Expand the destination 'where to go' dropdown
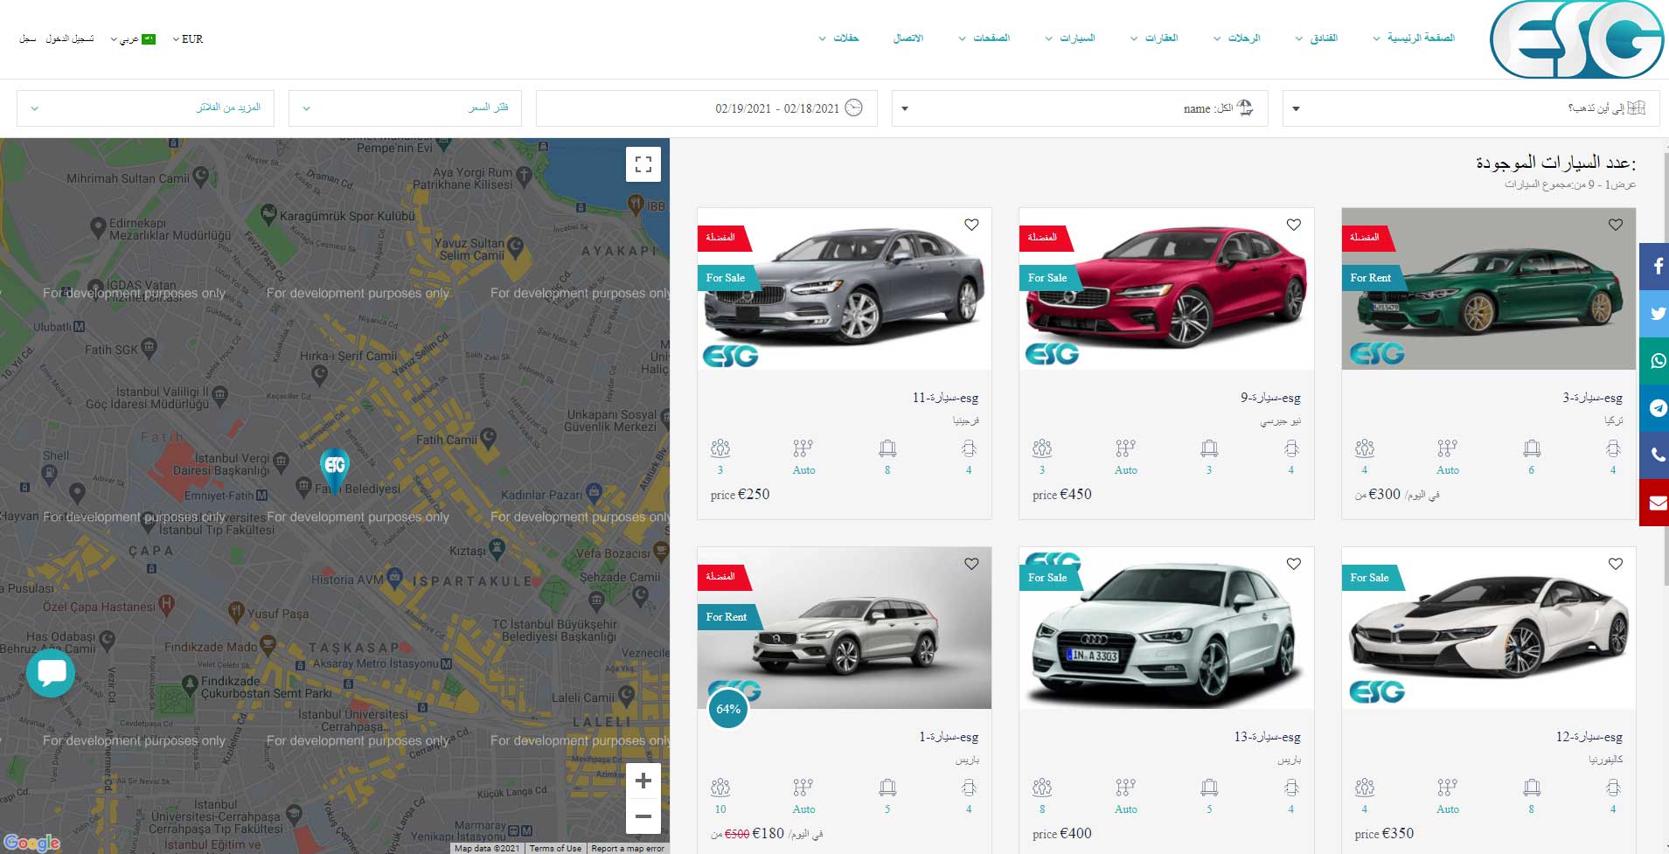Viewport: 1669px width, 854px height. [1471, 108]
